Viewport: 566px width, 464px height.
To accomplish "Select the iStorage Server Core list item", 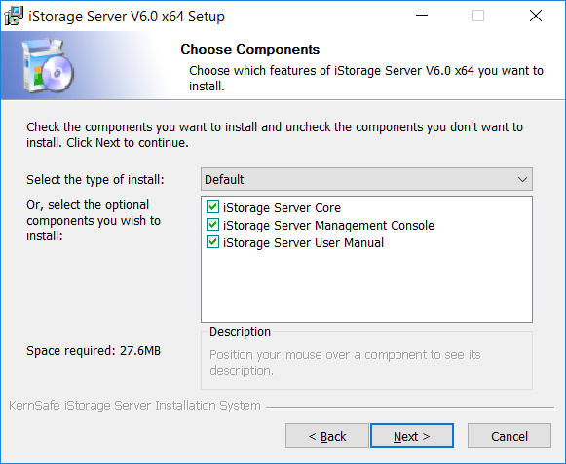I will [282, 207].
